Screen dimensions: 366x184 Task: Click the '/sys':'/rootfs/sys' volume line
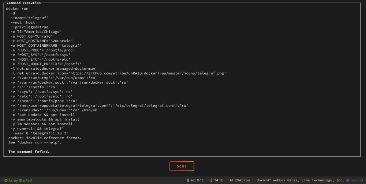[42, 92]
